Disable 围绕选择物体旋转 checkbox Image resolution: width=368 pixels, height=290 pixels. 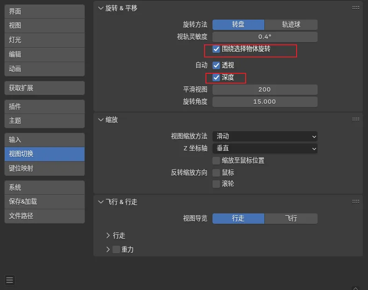pyautogui.click(x=216, y=49)
